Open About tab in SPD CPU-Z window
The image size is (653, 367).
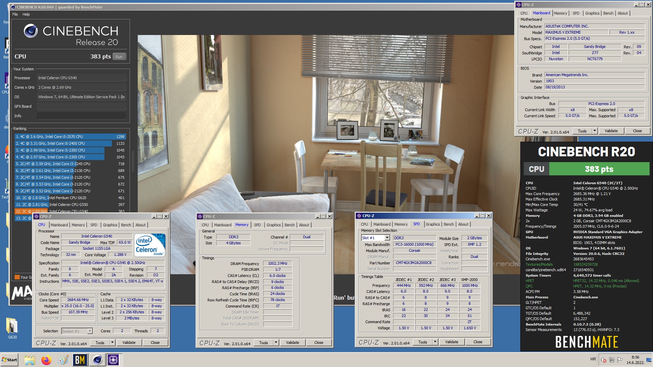(x=463, y=224)
